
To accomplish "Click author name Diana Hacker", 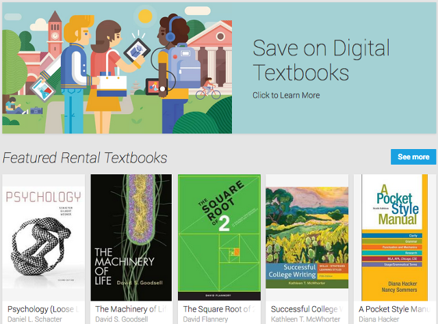I will click(378, 319).
